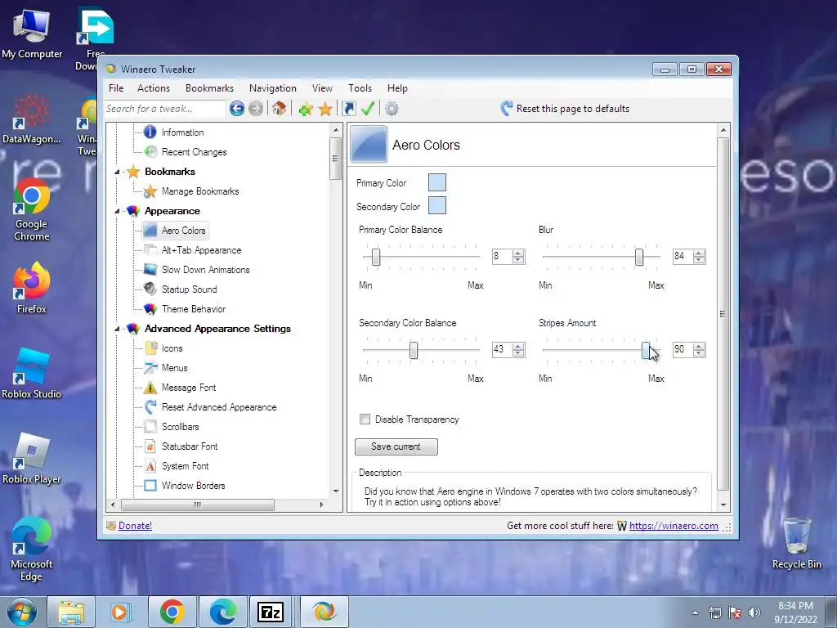Click the Search for a tweak field

pos(164,109)
